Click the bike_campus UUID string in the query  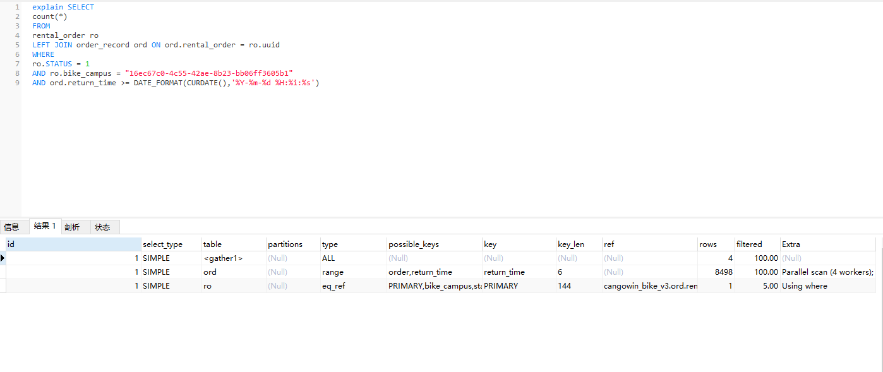tap(208, 73)
